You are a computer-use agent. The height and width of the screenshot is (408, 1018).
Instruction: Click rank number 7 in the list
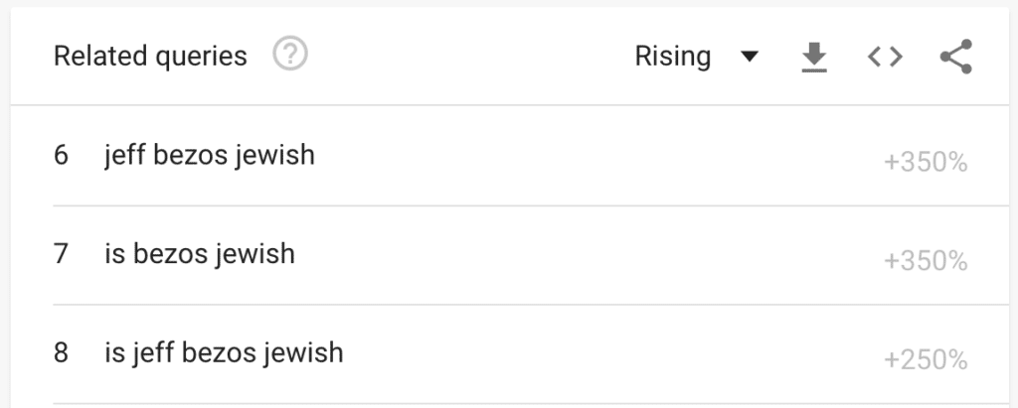pyautogui.click(x=61, y=253)
